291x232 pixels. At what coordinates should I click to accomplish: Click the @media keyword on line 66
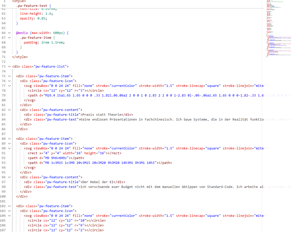click(22, 33)
